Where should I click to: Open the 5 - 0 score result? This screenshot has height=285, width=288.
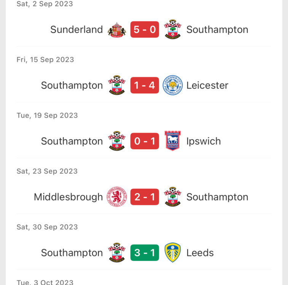click(x=145, y=29)
